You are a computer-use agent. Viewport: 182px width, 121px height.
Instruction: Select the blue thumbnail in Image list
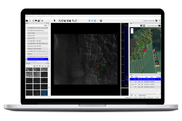[x=44, y=93]
